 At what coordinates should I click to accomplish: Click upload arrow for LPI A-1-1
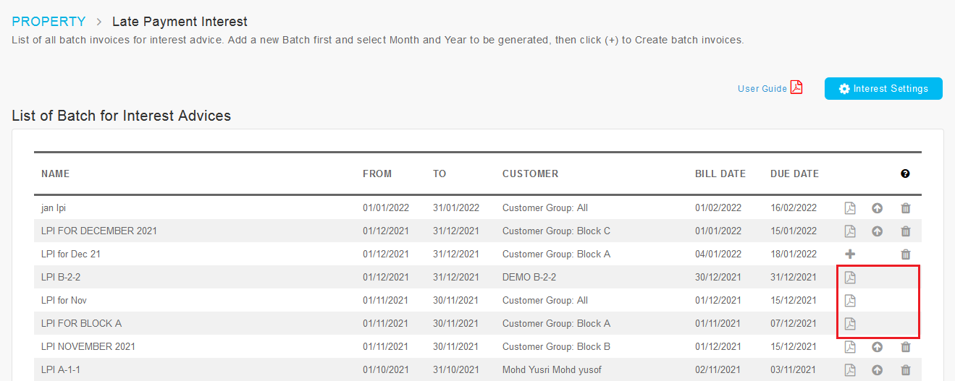point(877,370)
